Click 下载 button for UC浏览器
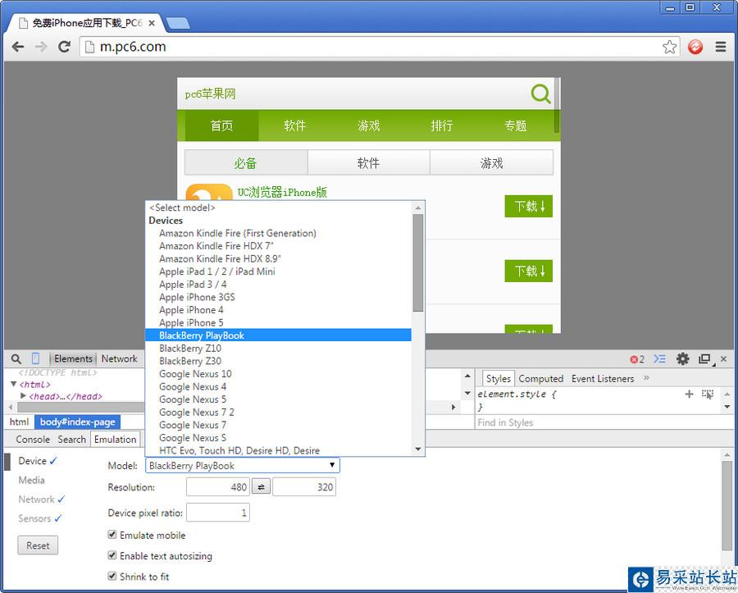 coord(529,206)
